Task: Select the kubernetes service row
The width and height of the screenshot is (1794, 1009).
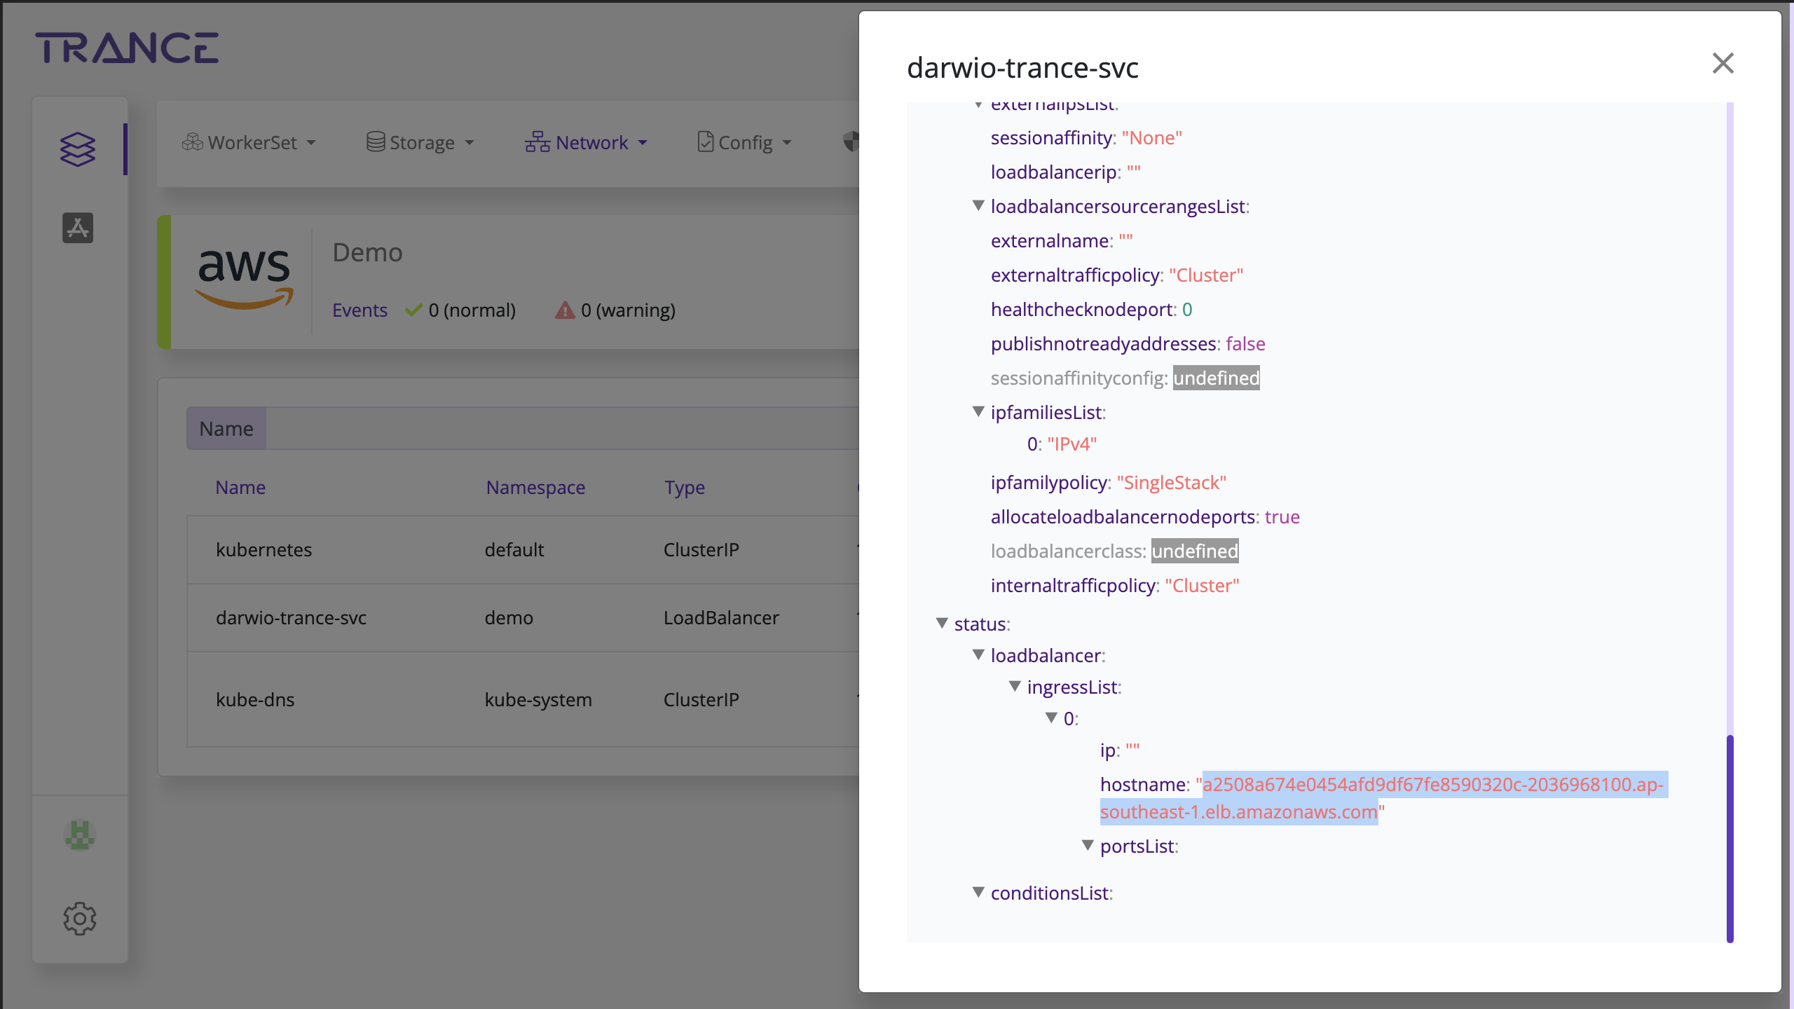Action: [x=263, y=549]
